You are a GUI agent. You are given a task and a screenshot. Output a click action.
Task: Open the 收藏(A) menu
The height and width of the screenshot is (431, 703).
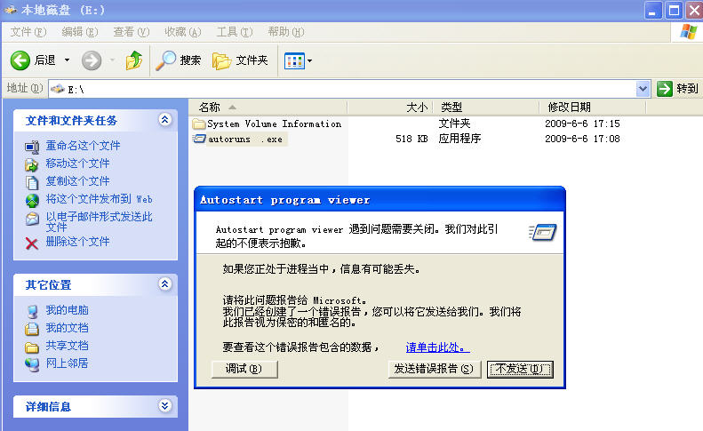pyautogui.click(x=182, y=32)
